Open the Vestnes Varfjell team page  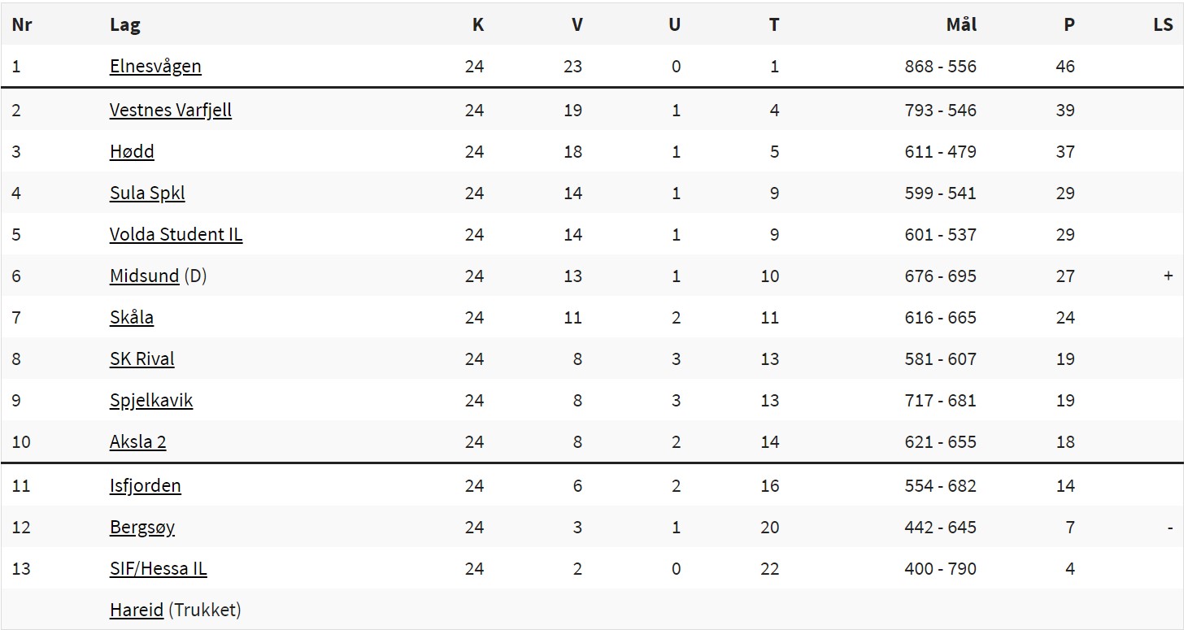point(171,111)
